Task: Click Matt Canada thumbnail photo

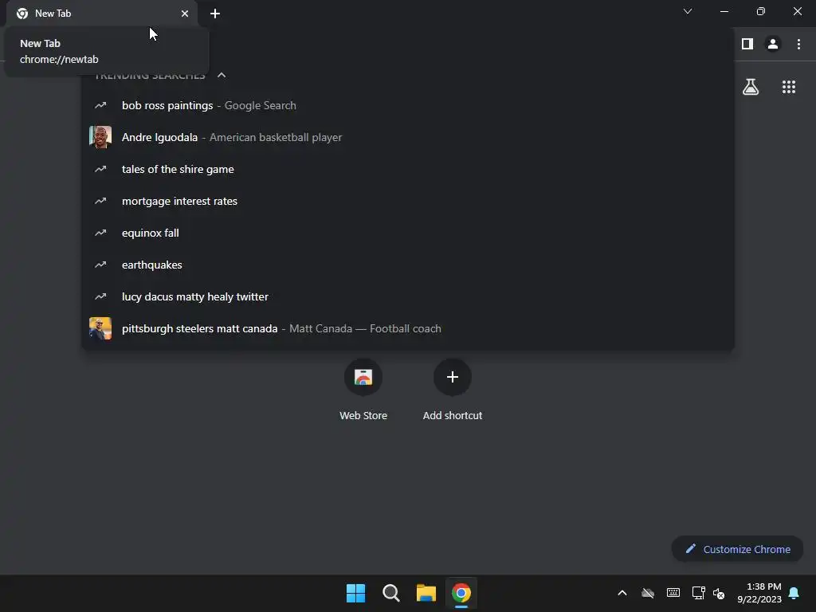Action: tap(100, 328)
